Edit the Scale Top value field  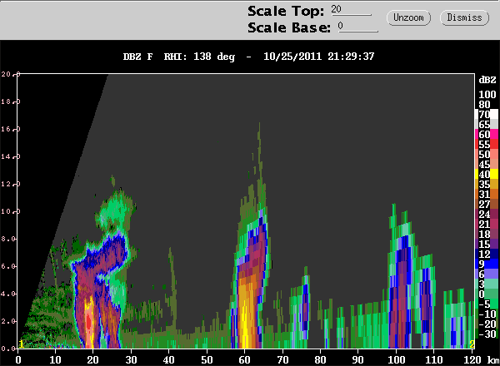[x=351, y=10]
